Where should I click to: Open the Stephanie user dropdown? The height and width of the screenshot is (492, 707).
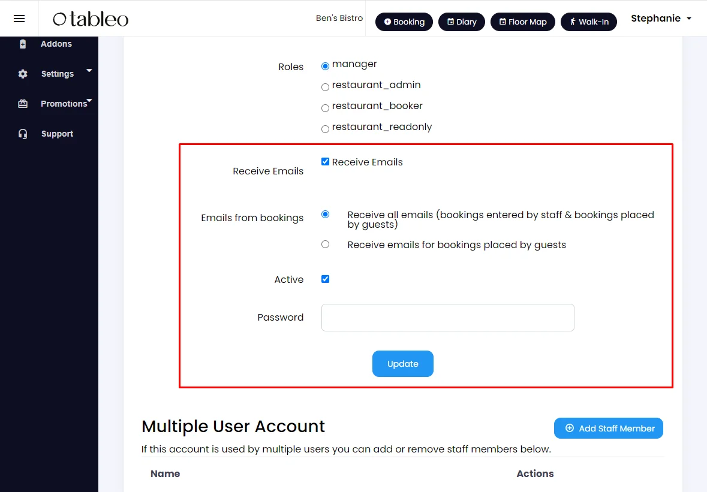[x=661, y=19]
